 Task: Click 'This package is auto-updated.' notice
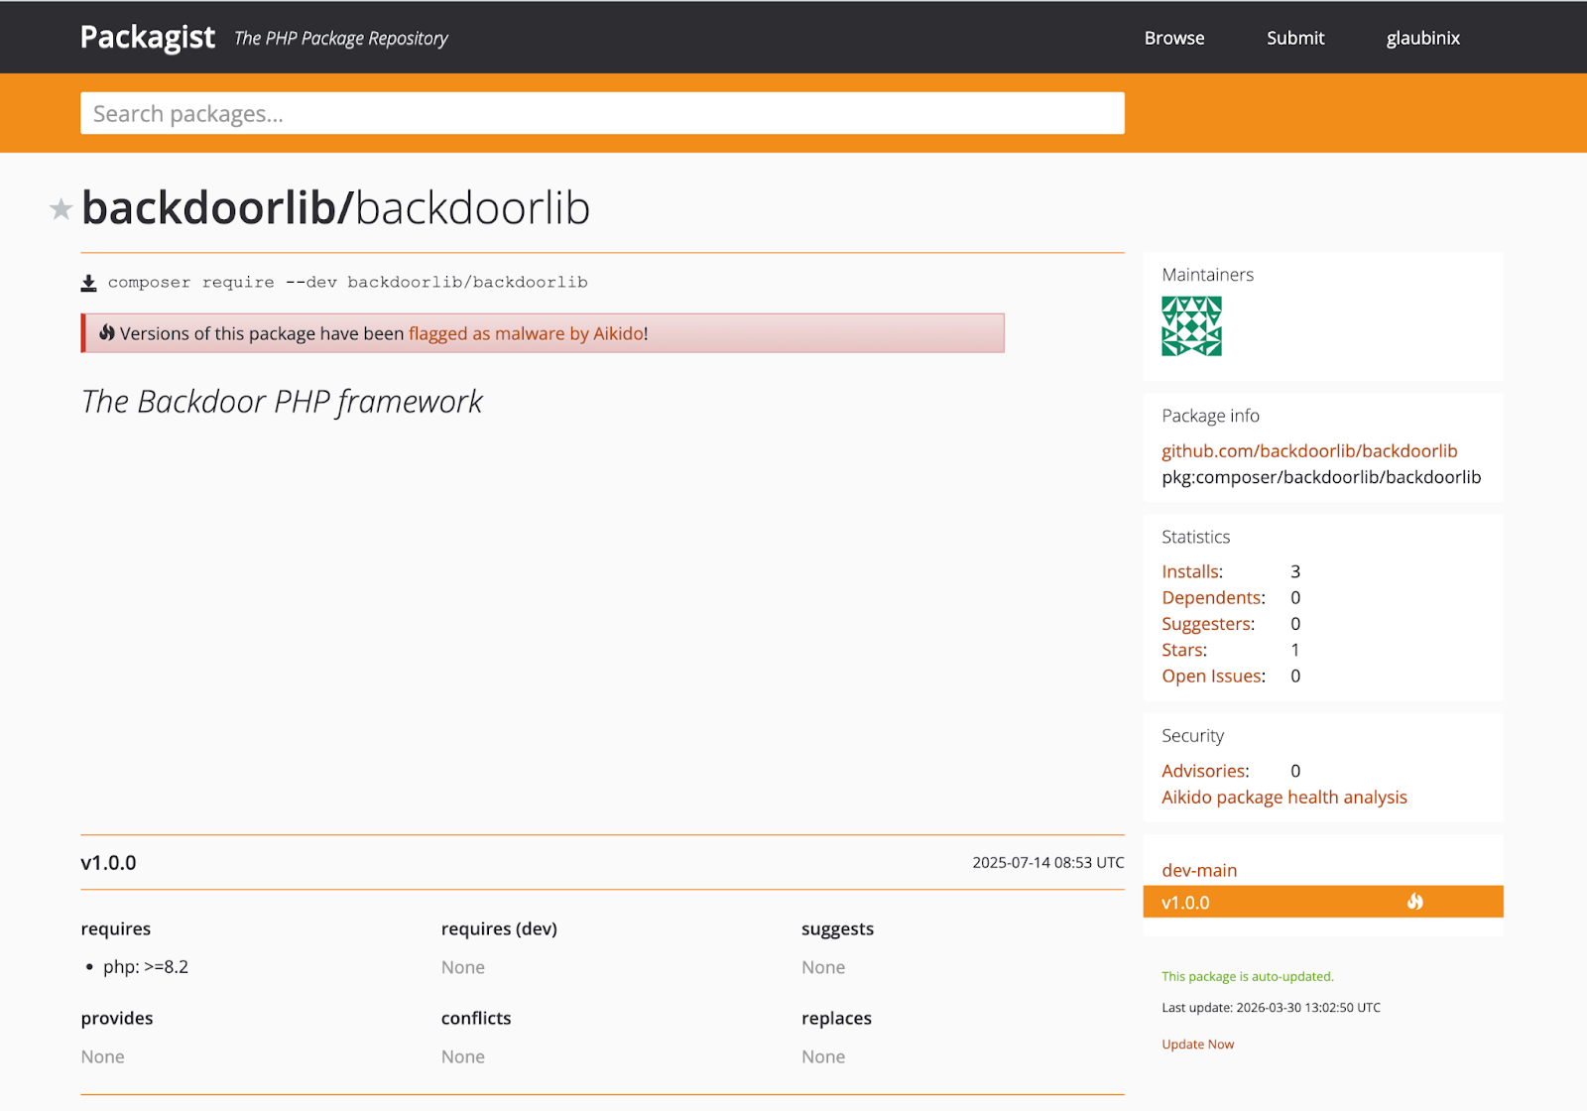click(1248, 977)
